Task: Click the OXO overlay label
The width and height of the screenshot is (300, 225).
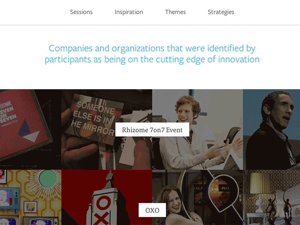Action: (152, 210)
